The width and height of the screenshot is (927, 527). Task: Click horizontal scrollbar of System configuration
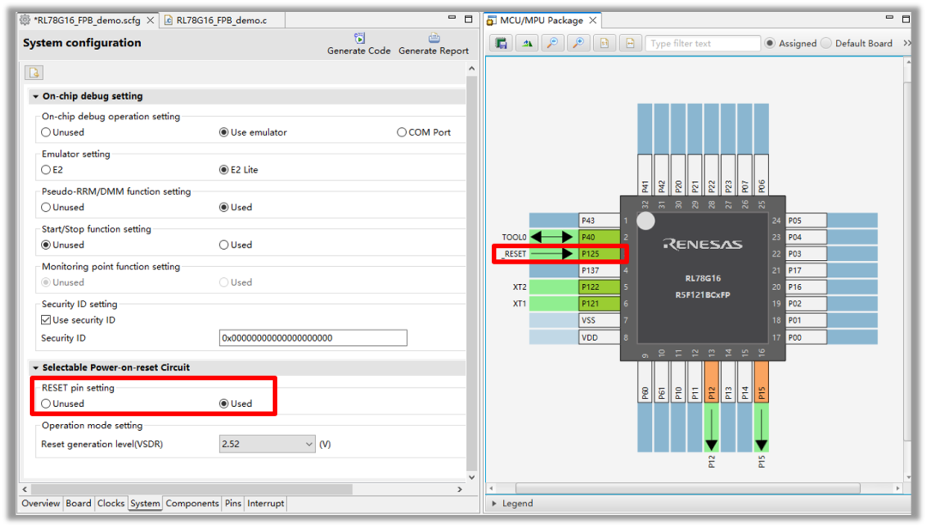tap(192, 490)
